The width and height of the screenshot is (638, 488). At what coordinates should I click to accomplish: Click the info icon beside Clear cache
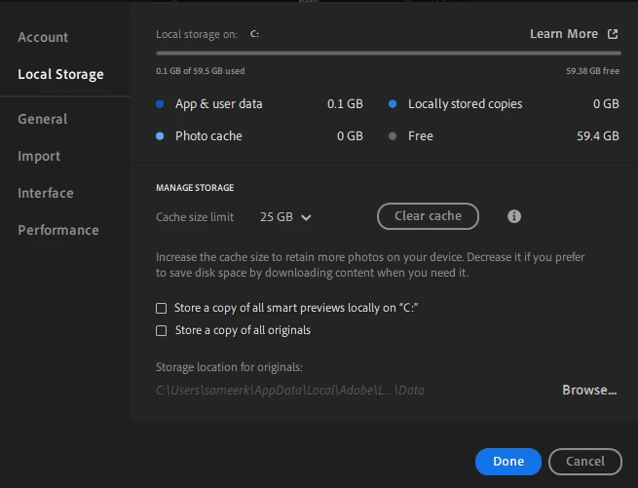coord(514,216)
